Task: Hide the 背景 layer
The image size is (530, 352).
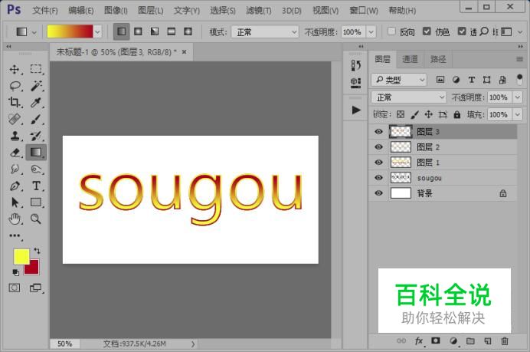Action: [x=378, y=193]
